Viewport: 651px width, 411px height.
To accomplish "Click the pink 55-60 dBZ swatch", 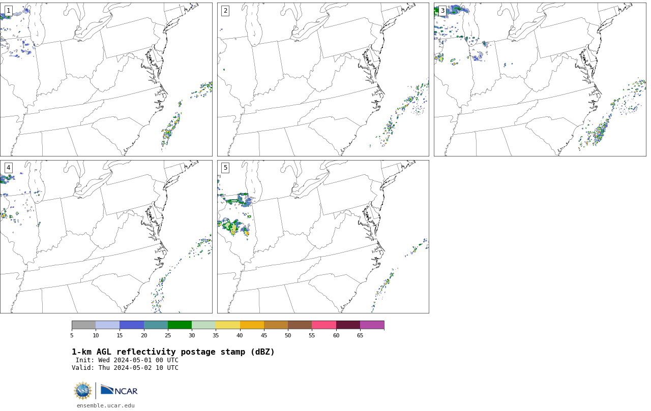I will pos(324,325).
